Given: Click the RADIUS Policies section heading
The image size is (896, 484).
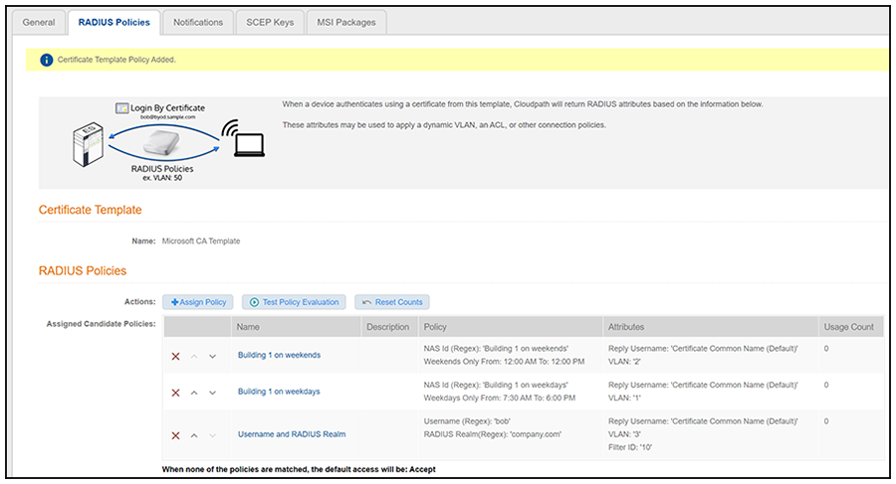Looking at the screenshot, I should 83,270.
